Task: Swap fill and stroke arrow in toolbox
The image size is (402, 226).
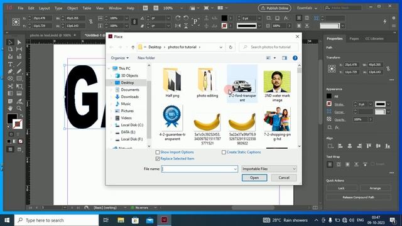Action: click(21, 116)
